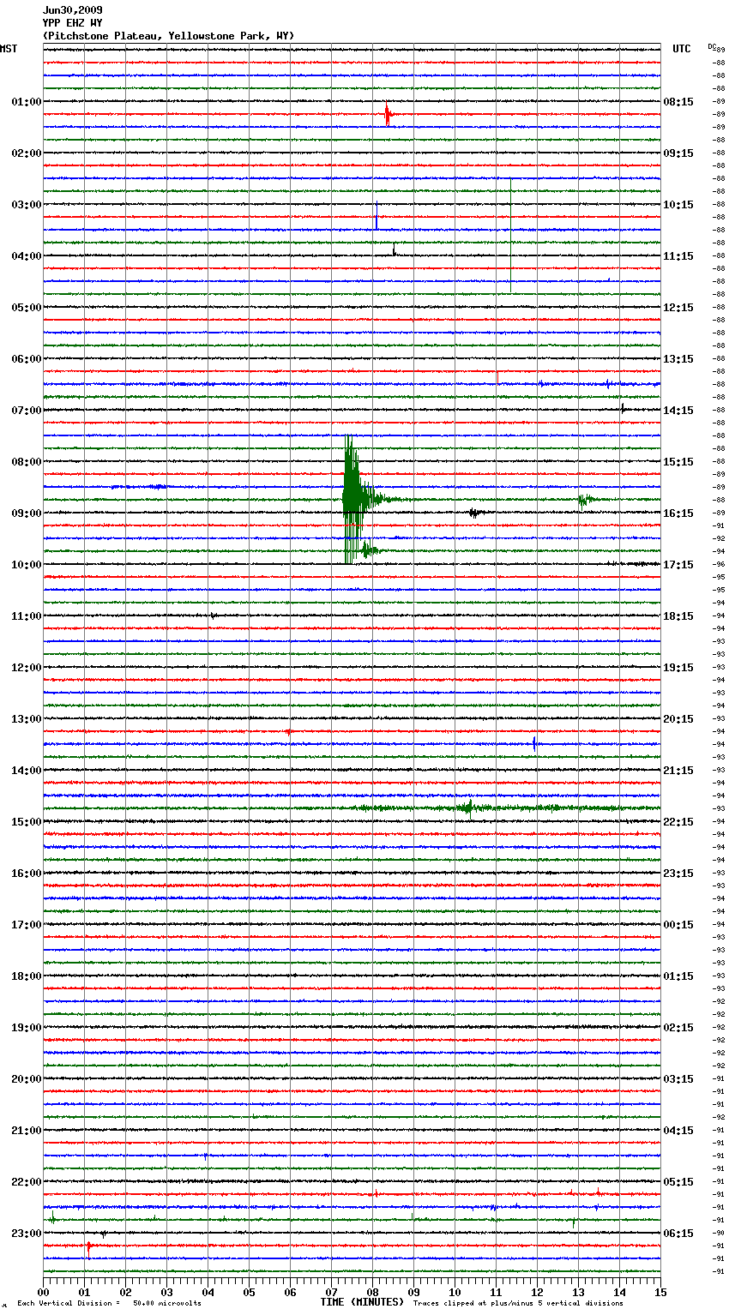The height and width of the screenshot is (1315, 729).
Task: Click the 21:00 MST hour label
Action: point(27,1131)
